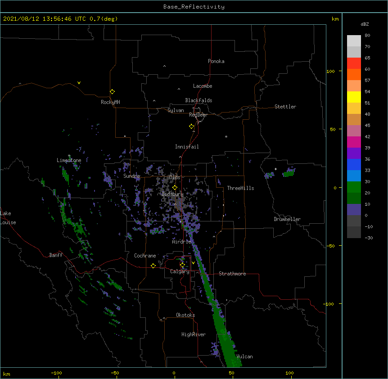Click the yellow diamond marker east of Cochrane
388x379 pixels.
coord(153,266)
